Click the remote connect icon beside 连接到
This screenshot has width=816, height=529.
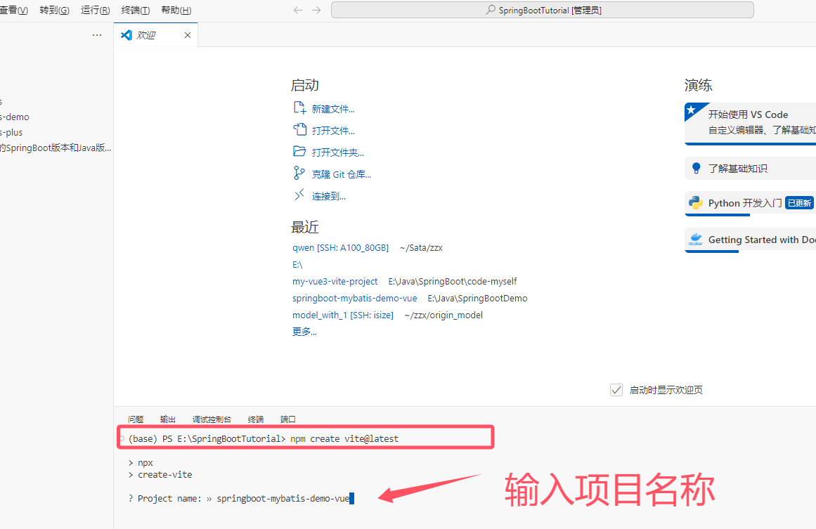(x=299, y=195)
